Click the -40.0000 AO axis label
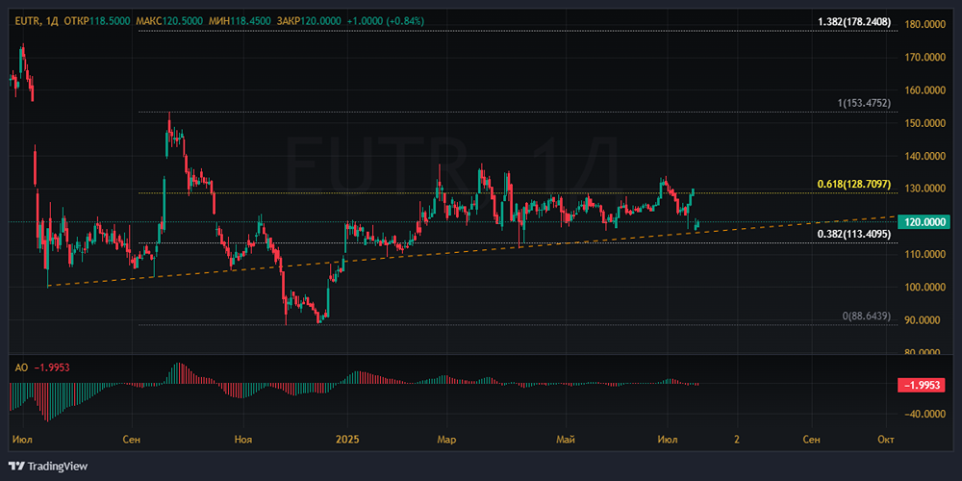Image resolution: width=962 pixels, height=481 pixels. pos(923,414)
